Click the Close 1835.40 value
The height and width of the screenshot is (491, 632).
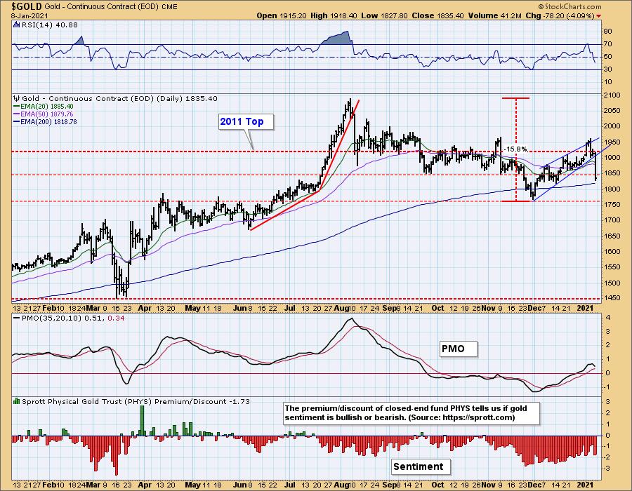[438, 15]
